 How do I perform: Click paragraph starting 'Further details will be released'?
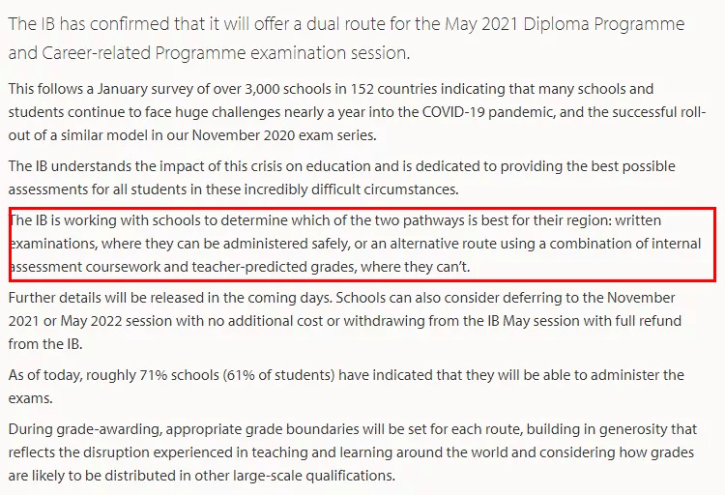click(x=345, y=321)
